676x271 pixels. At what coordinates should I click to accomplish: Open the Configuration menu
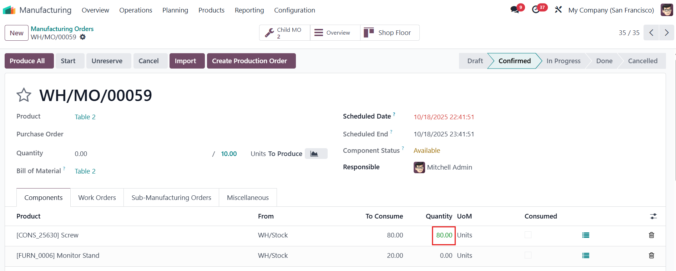coord(294,10)
